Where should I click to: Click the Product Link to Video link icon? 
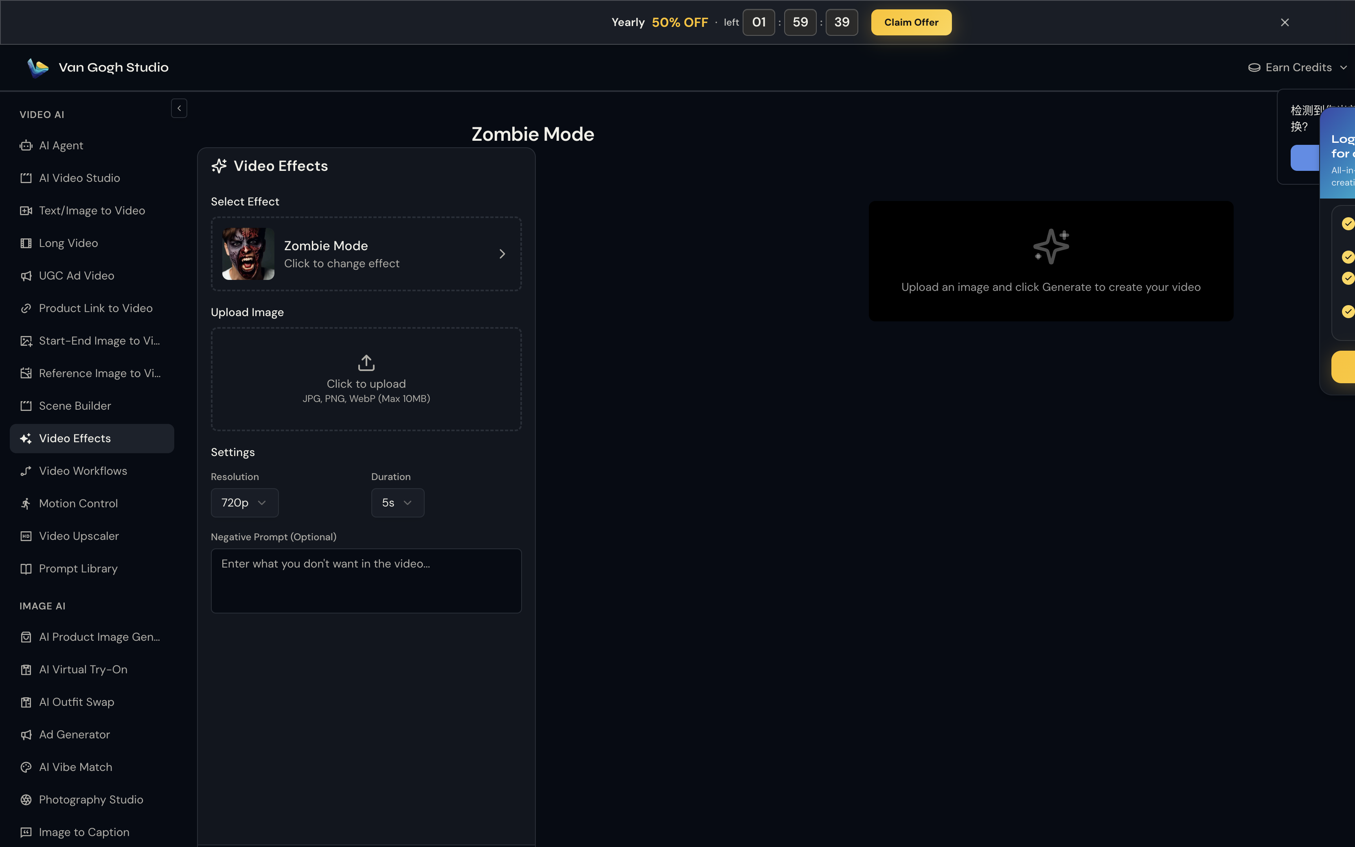[26, 308]
